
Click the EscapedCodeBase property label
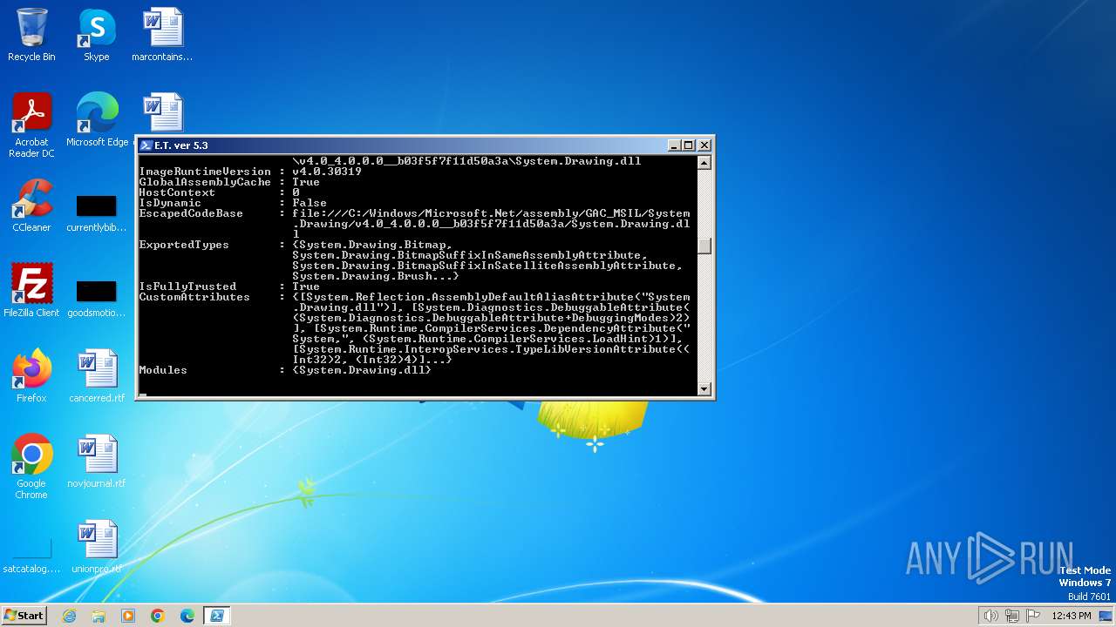(x=191, y=213)
